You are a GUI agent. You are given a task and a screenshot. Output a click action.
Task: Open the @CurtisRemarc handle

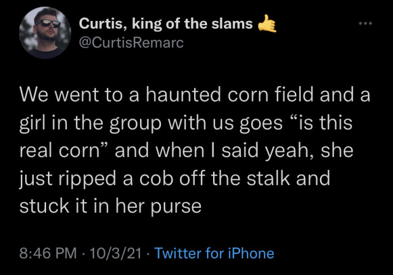pyautogui.click(x=131, y=42)
